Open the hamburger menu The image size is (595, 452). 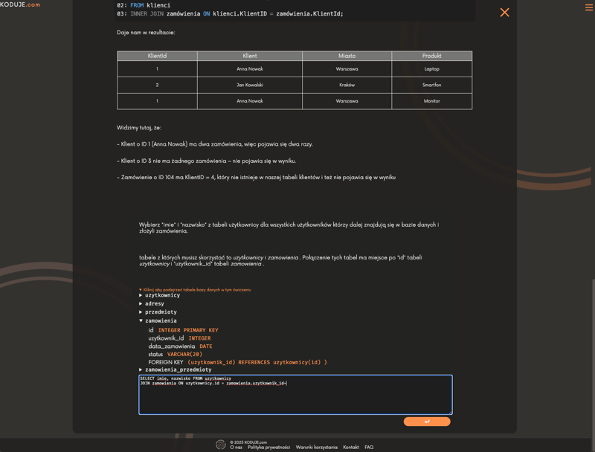[x=588, y=7]
